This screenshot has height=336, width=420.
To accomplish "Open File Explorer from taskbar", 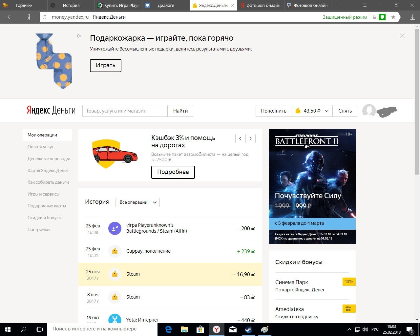I will 184,329.
